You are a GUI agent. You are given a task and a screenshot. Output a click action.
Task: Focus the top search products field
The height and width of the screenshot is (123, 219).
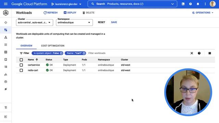[132, 4]
